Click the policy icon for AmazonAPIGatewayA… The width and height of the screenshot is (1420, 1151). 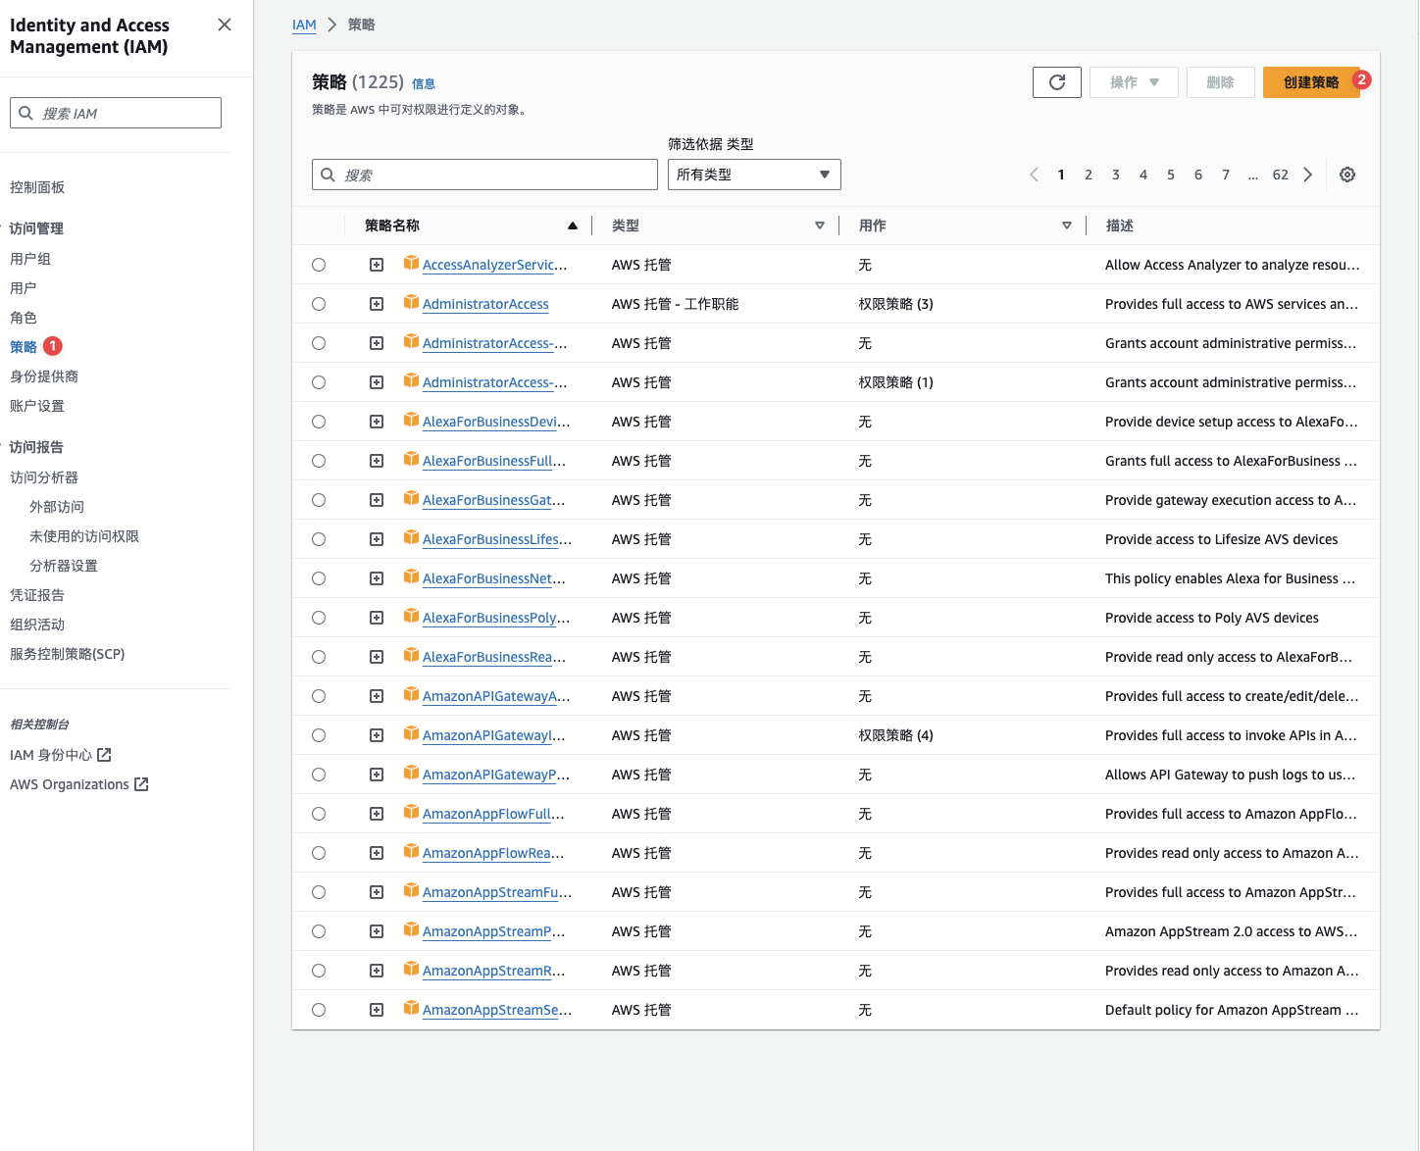(x=412, y=695)
